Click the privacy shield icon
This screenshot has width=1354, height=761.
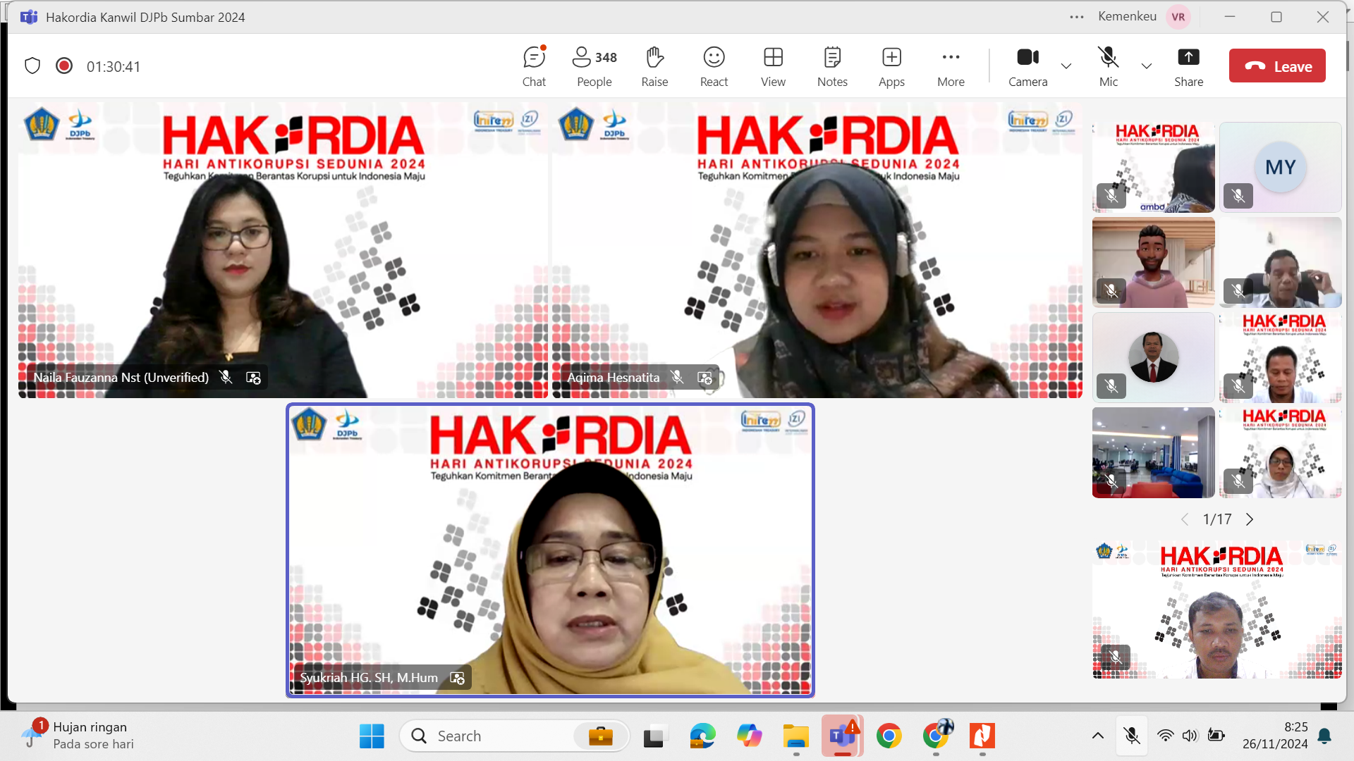coord(32,66)
